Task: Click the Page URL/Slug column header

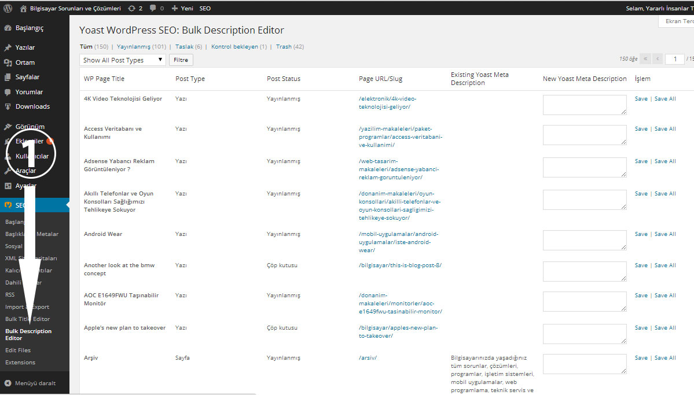Action: [381, 79]
